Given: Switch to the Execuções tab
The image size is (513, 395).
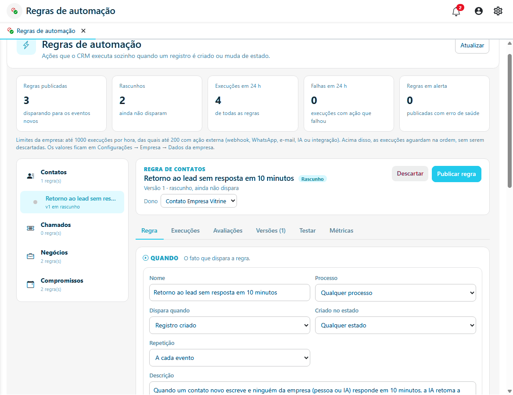Looking at the screenshot, I should point(185,230).
